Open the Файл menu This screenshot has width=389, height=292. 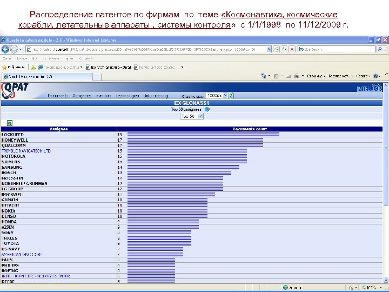tap(7, 58)
